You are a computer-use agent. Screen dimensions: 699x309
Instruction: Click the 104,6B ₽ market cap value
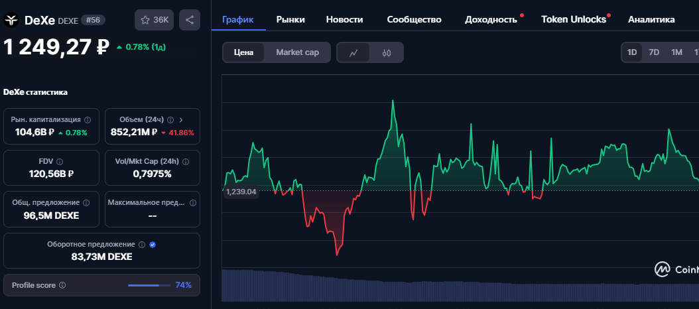click(35, 133)
